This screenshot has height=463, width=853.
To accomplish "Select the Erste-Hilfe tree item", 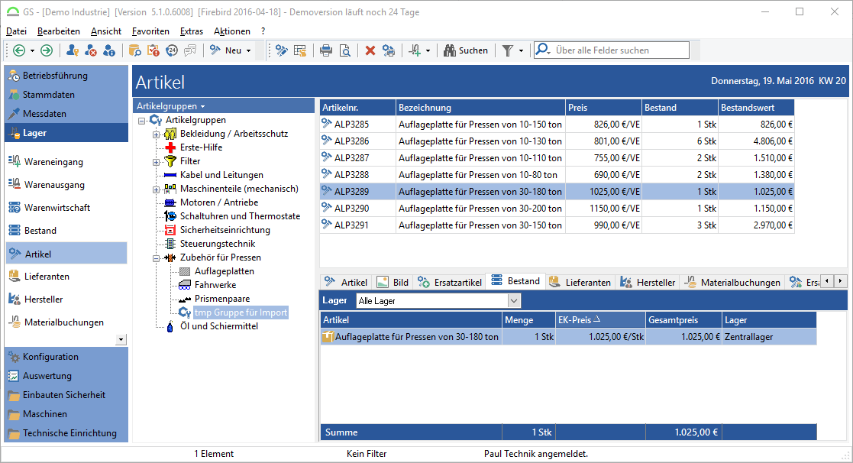I will coord(201,147).
